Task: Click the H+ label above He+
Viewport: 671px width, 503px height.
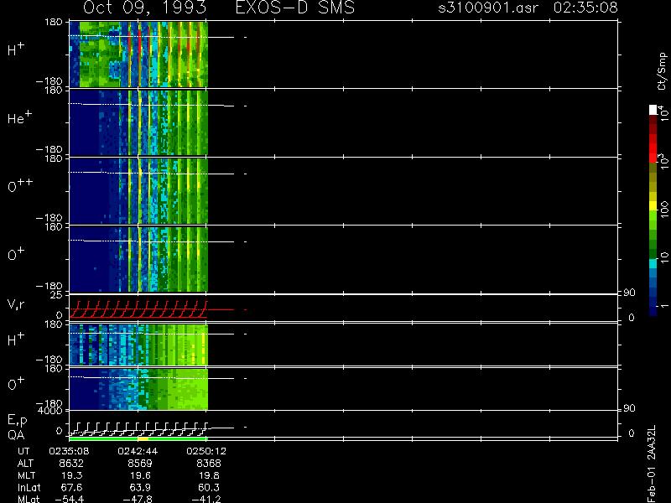Action: 16,49
